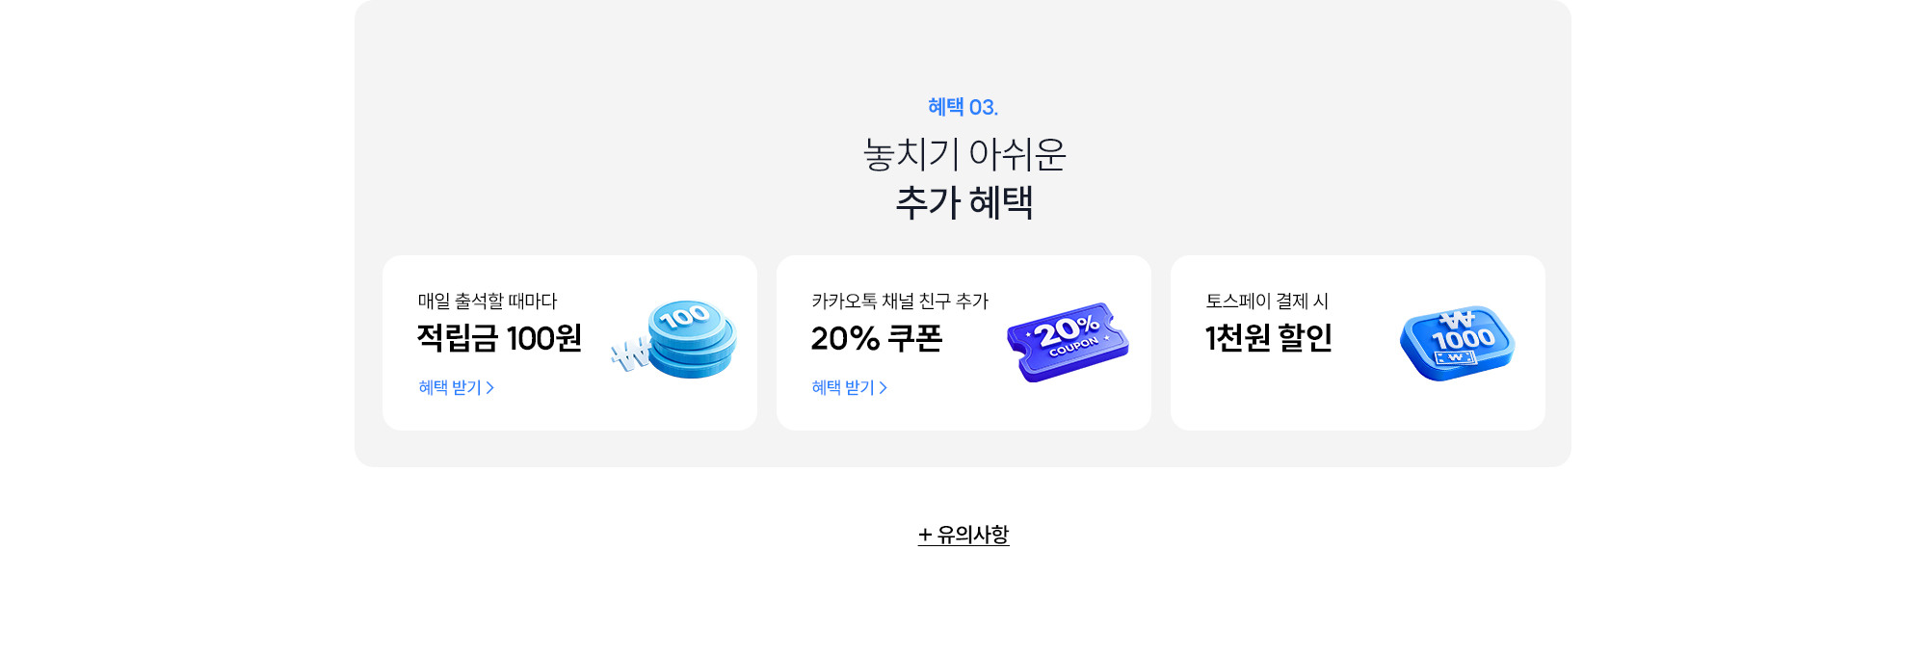Screen dimensions: 1927x655
Task: Click the plus sign before 유의사항
Action: (925, 535)
